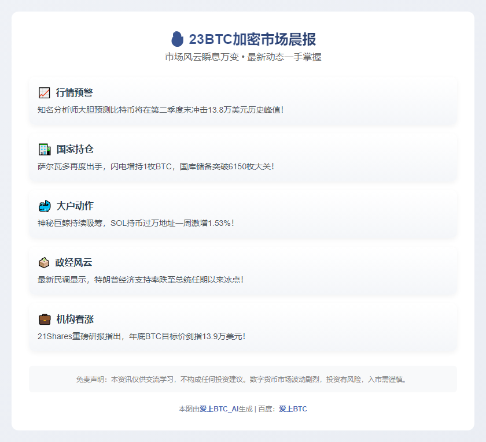The height and width of the screenshot is (442, 486).
Task: Open the 爱上BTC_AI link
Action: pos(219,409)
